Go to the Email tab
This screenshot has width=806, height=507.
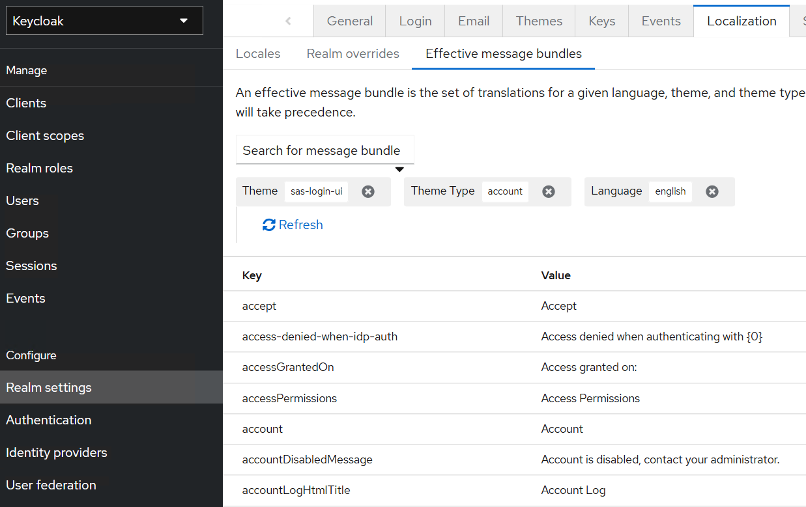point(474,21)
